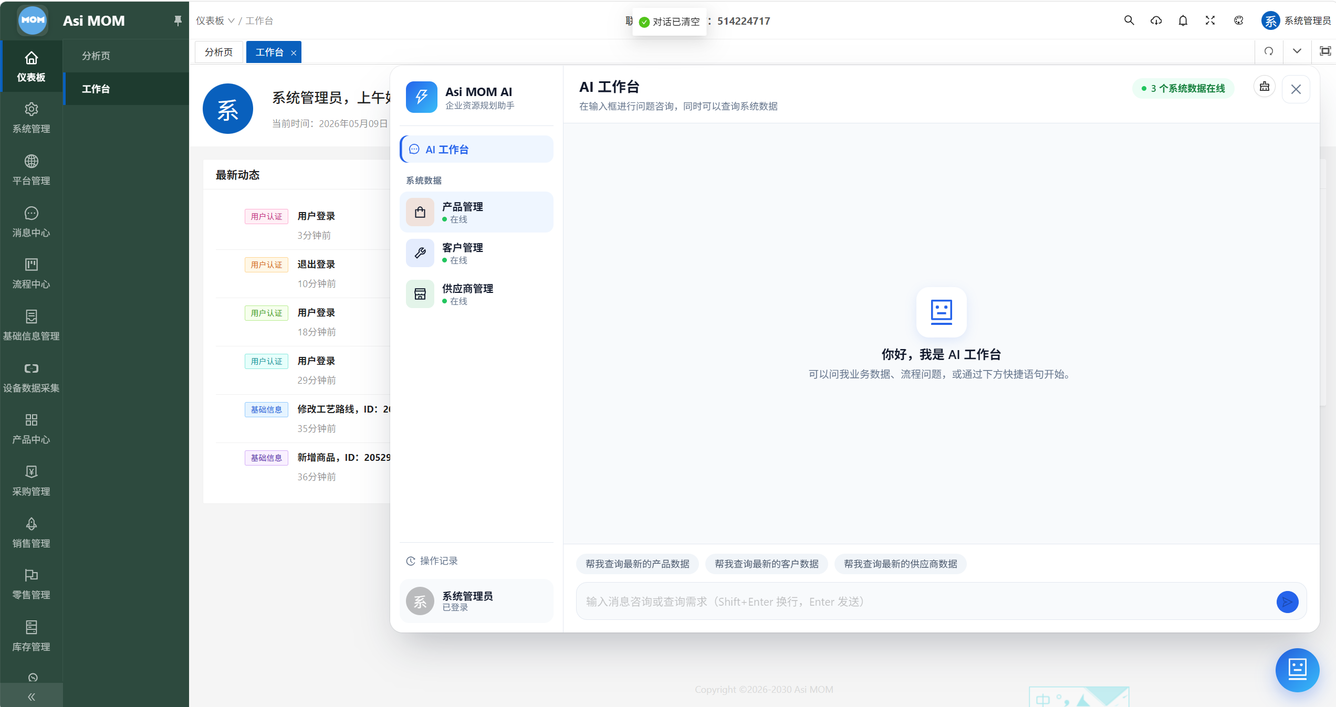
Task: Open the theme palette icon
Action: (1238, 20)
